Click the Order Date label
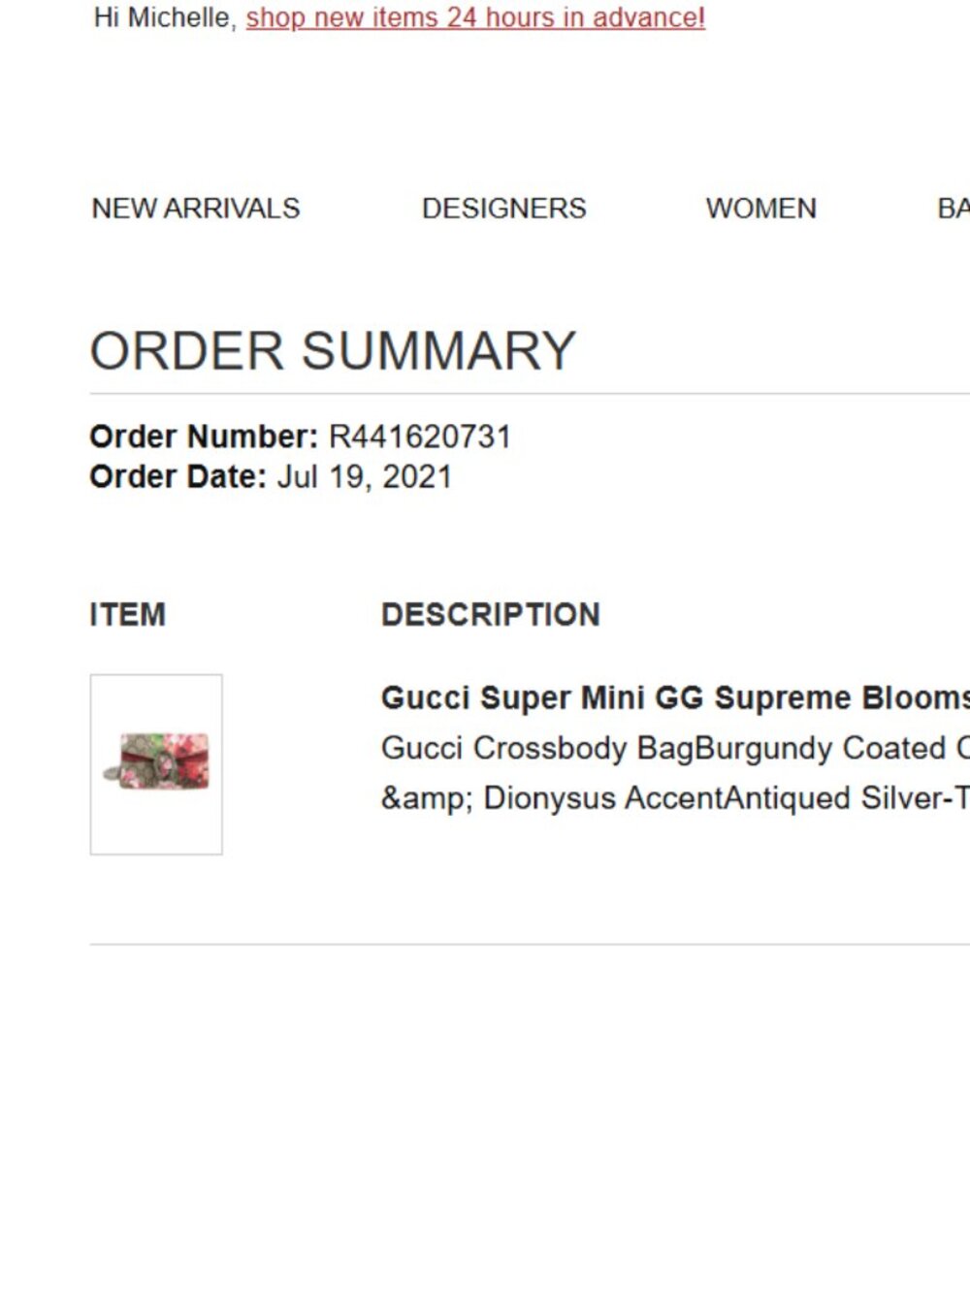Image resolution: width=970 pixels, height=1293 pixels. (178, 477)
